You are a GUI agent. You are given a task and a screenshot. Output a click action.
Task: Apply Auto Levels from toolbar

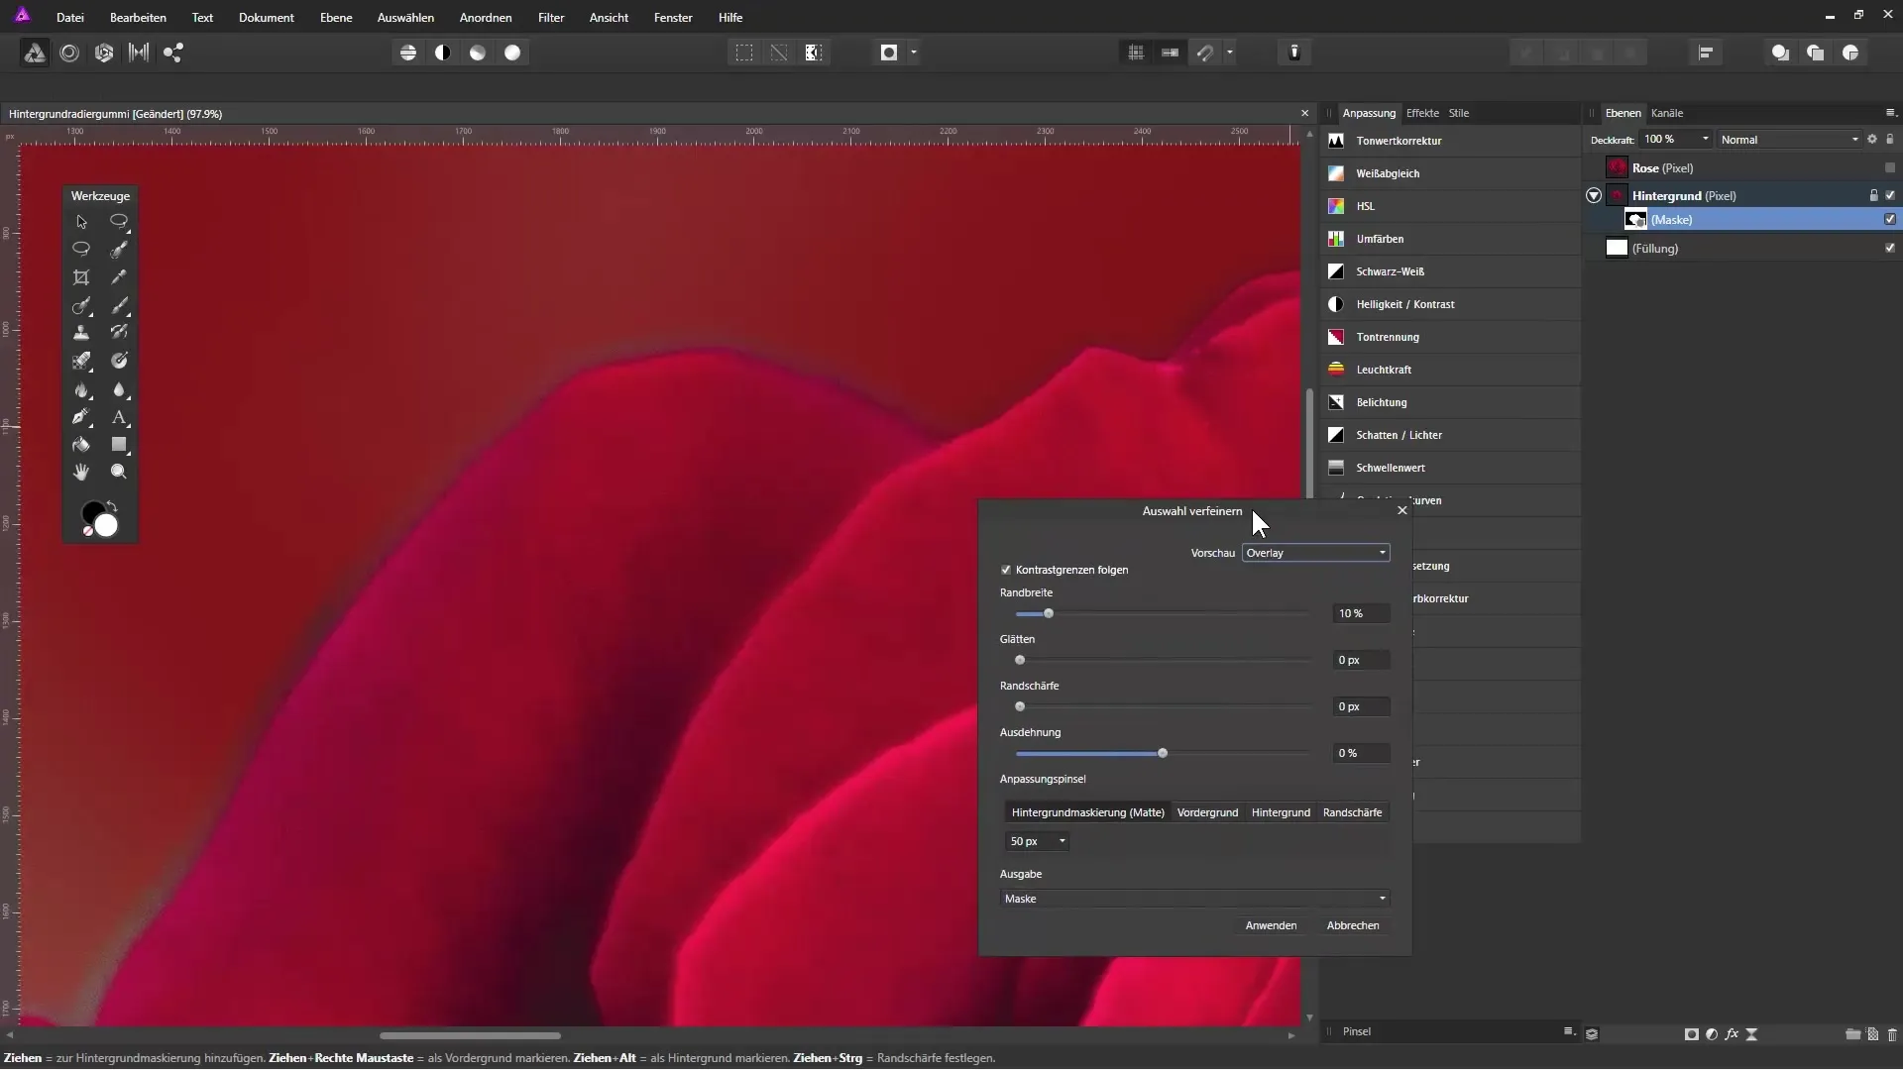point(408,53)
